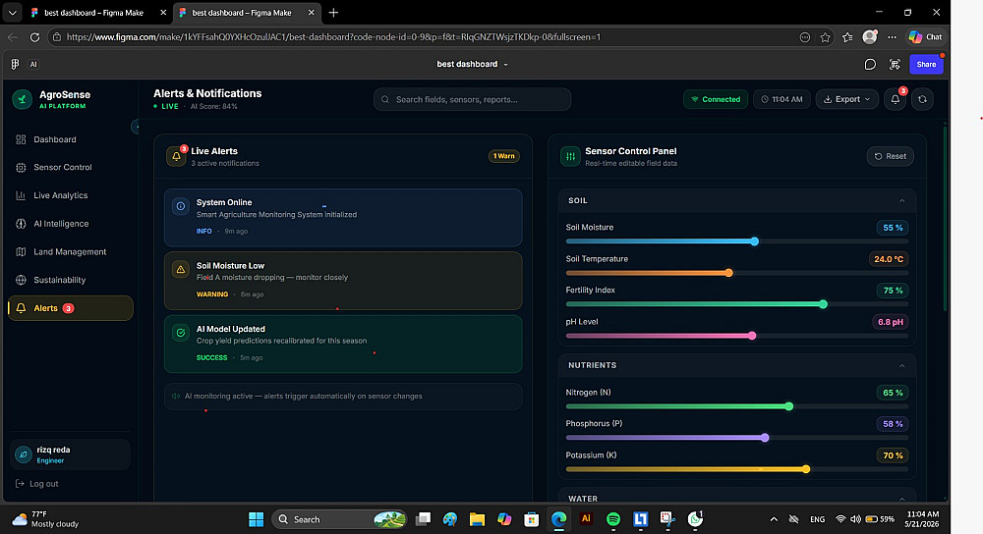Click the notification bell icon in header
983x534 pixels.
coord(896,99)
